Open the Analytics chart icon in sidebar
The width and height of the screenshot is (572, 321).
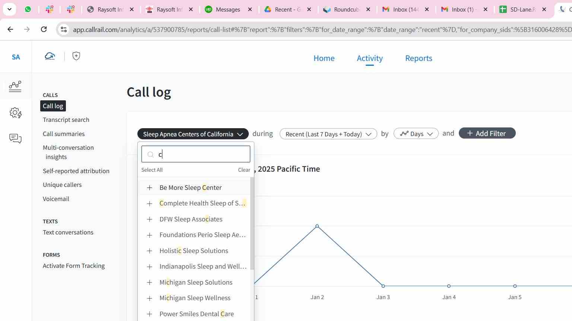coord(15,86)
